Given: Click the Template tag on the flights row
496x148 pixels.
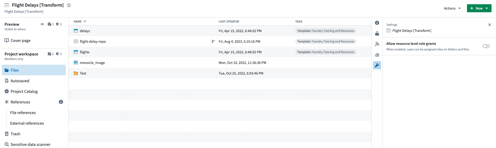Looking at the screenshot, I should 326,52.
